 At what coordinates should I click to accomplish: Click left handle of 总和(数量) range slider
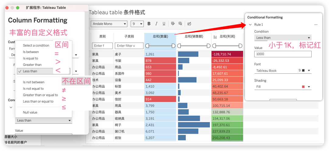(x=147, y=46)
